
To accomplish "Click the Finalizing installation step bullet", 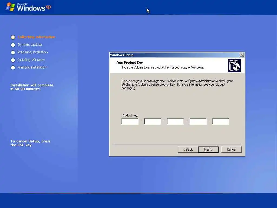I will 13,68.
